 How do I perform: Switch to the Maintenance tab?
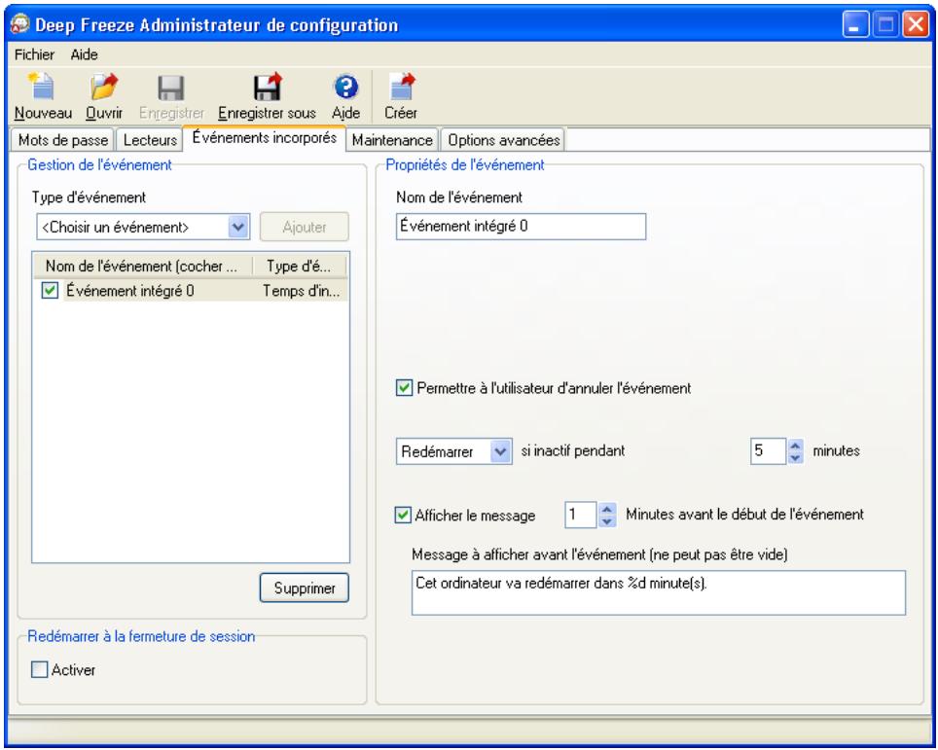(x=392, y=140)
